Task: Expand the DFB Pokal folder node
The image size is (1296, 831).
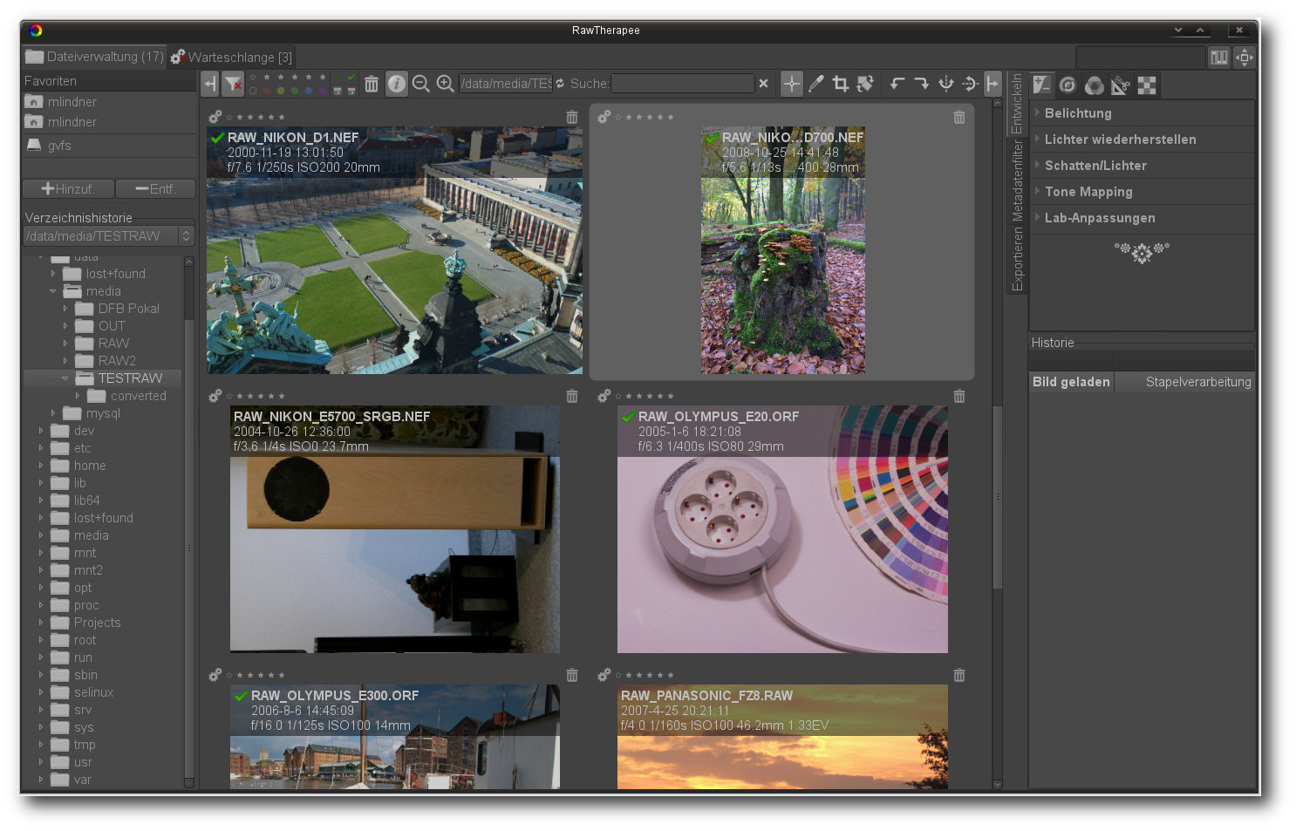Action: point(65,309)
